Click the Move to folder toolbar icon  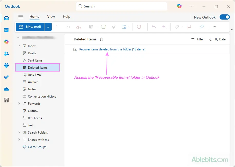[x=124, y=27]
